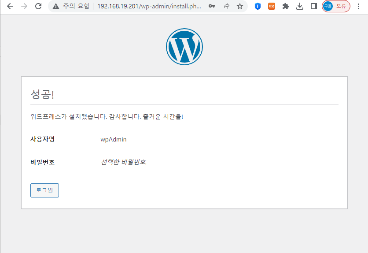
Task: Reload the page with the refresh icon
Action: pyautogui.click(x=38, y=6)
